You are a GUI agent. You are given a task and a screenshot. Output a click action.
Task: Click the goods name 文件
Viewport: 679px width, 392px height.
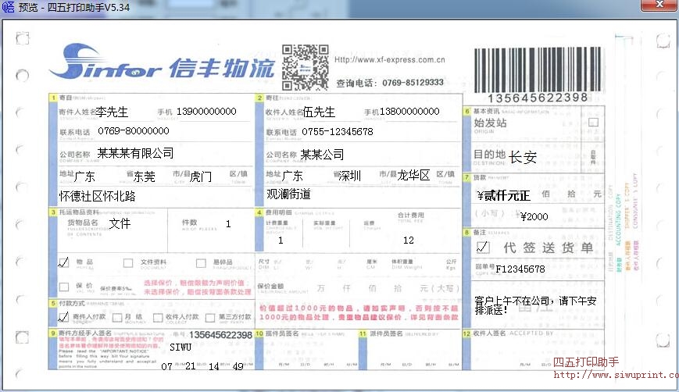(120, 223)
